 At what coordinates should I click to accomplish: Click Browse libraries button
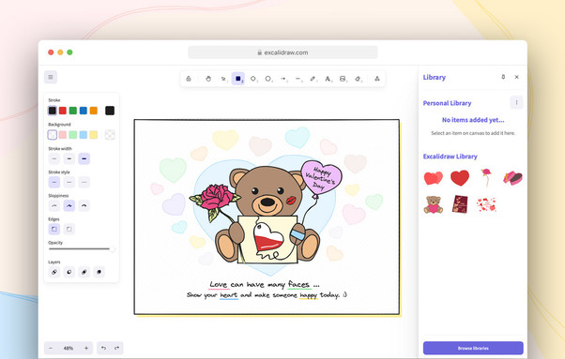pyautogui.click(x=473, y=348)
